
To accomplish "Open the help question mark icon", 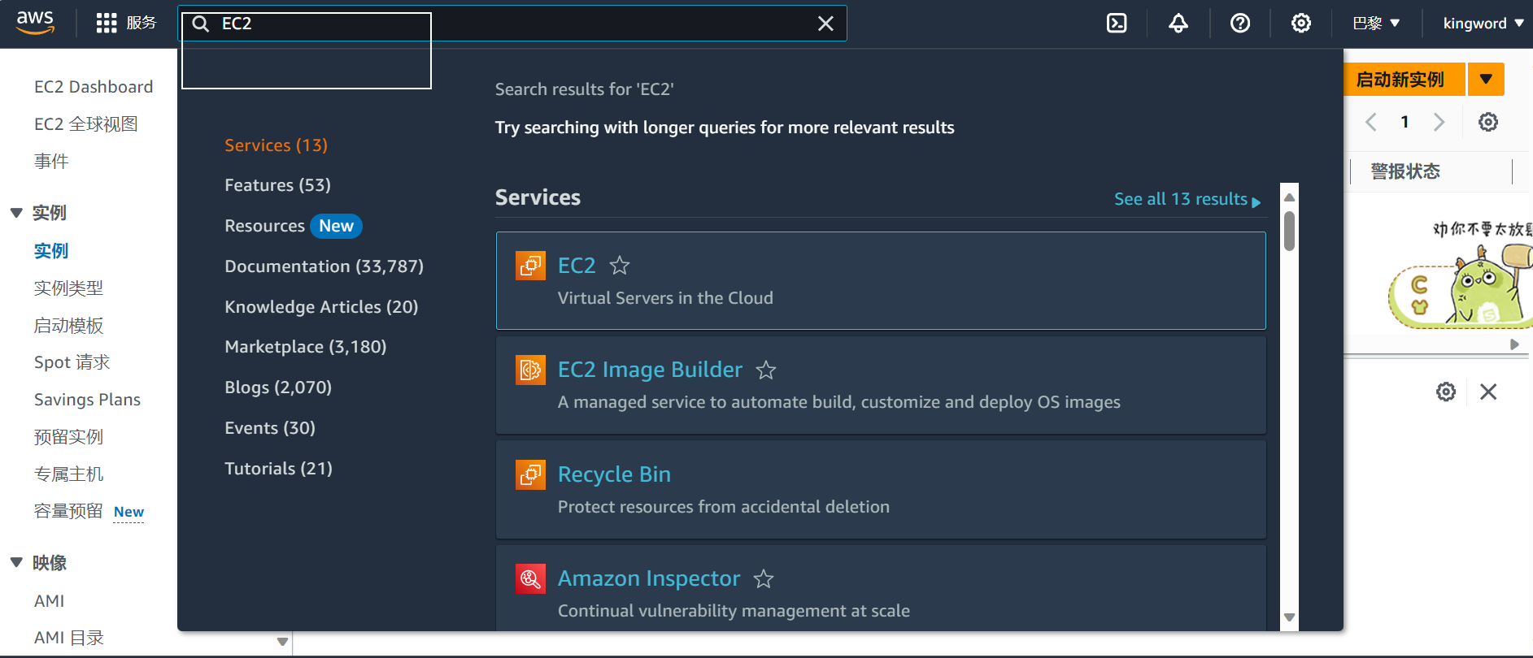I will point(1239,24).
